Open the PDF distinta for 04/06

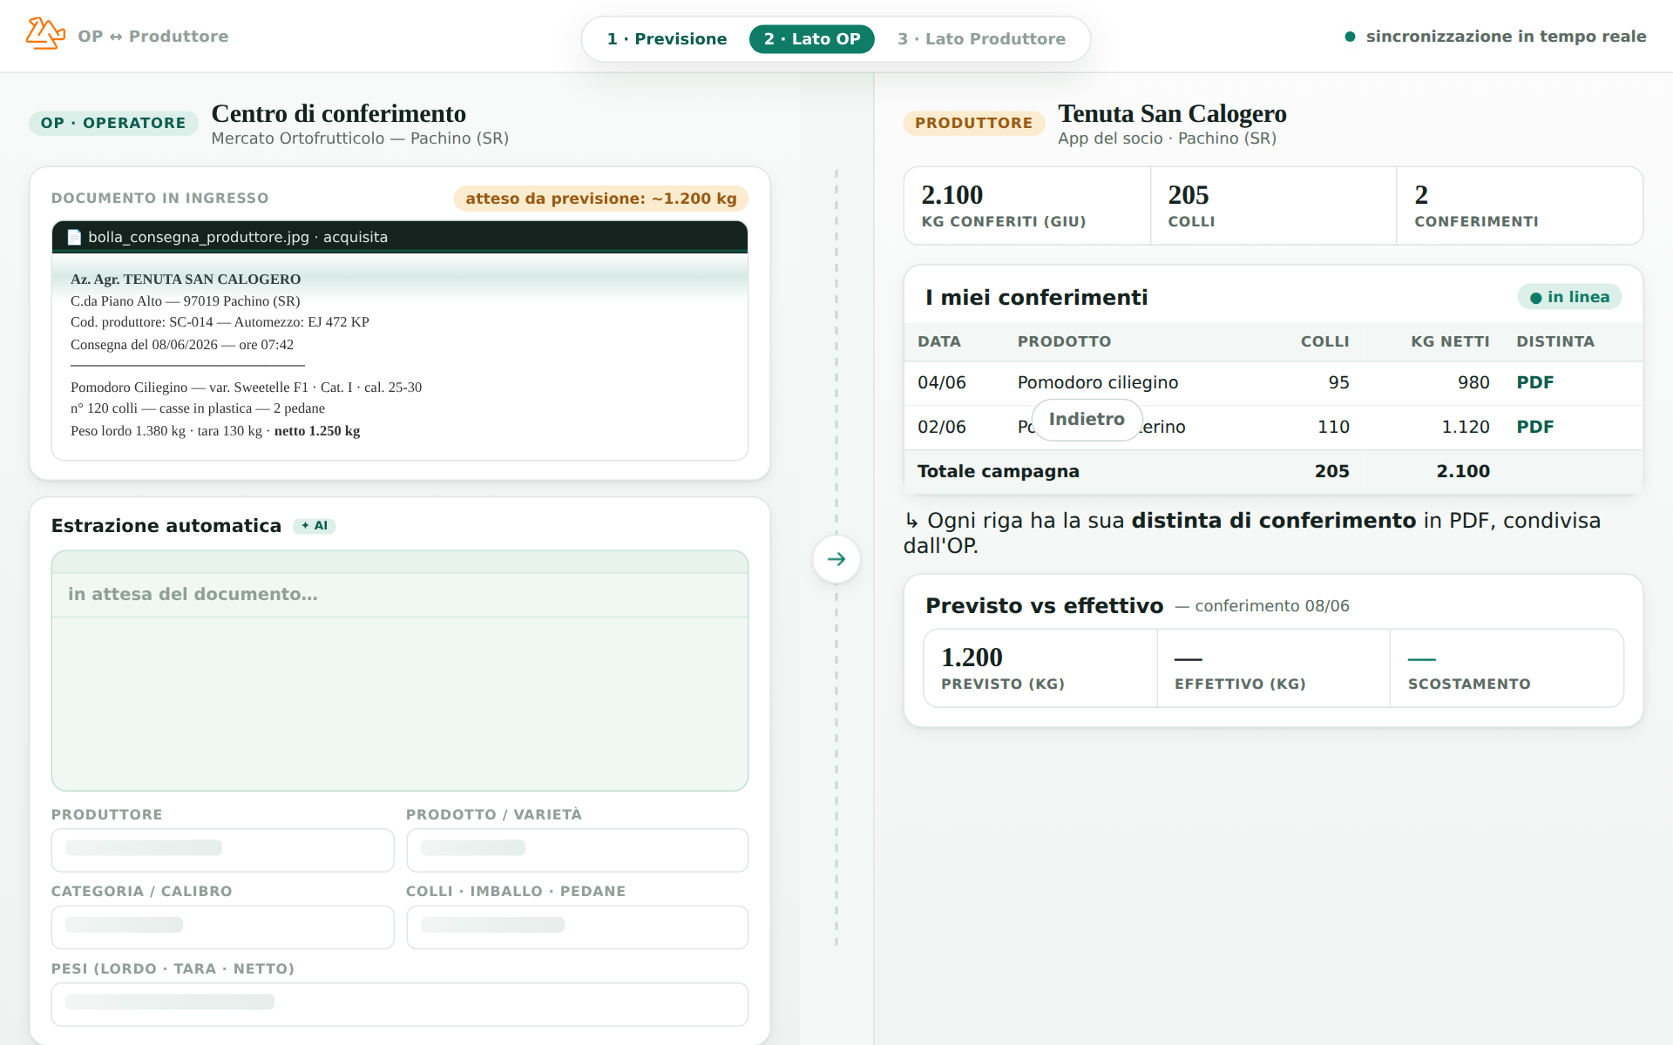click(1534, 382)
